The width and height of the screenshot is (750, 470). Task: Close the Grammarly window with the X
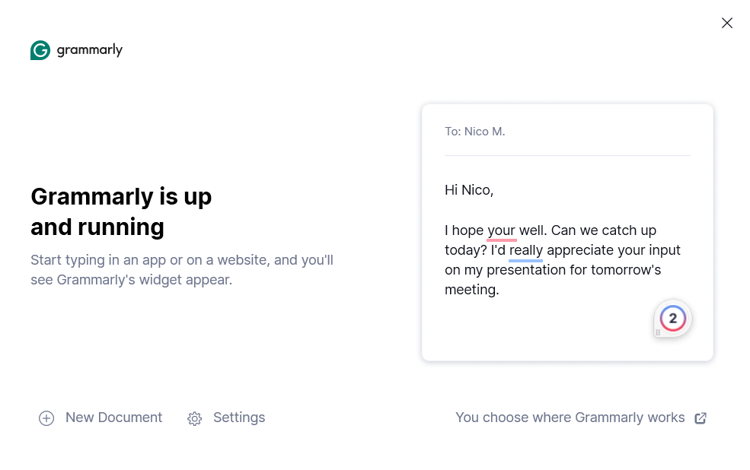point(727,23)
